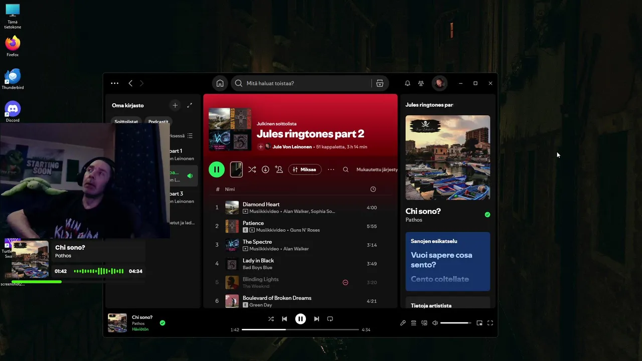
Task: Open artist link Bad Boys Blue
Action: (x=257, y=268)
